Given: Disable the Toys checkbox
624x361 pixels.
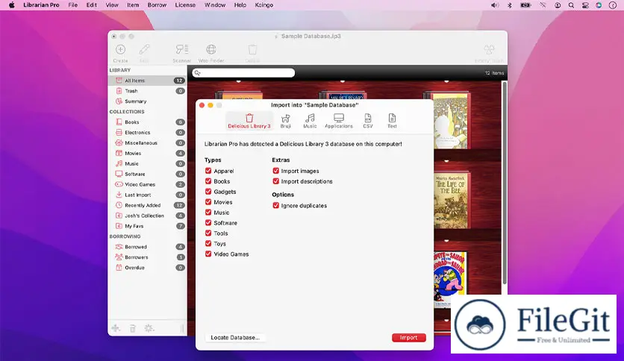Looking at the screenshot, I should pos(208,243).
